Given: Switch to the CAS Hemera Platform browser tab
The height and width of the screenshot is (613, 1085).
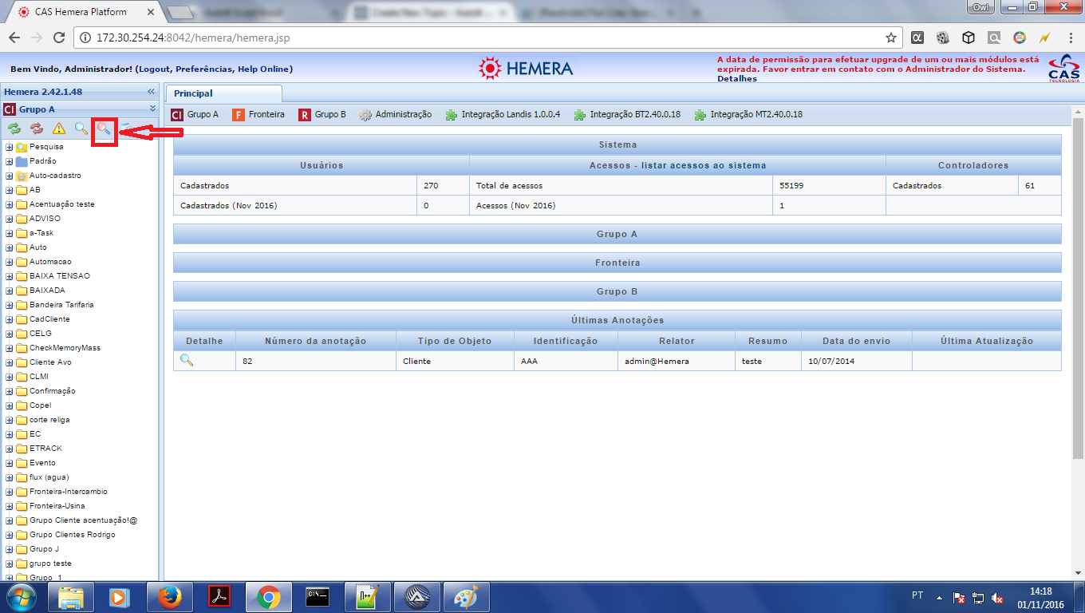Looking at the screenshot, I should point(84,12).
